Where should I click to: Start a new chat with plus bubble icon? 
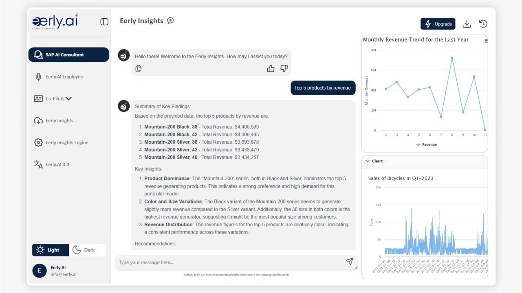point(171,20)
